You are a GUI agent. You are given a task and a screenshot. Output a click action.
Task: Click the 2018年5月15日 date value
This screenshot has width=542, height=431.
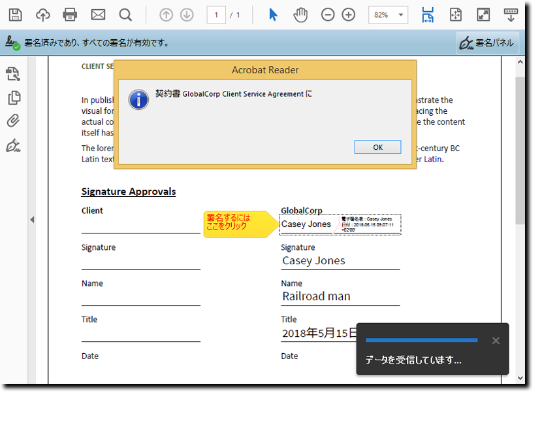coord(321,333)
